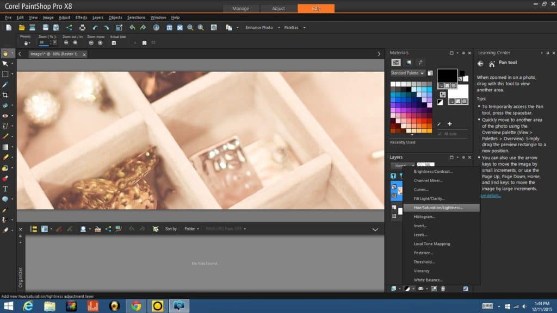Click the Chrome icon in the taskbar

[x=136, y=305]
